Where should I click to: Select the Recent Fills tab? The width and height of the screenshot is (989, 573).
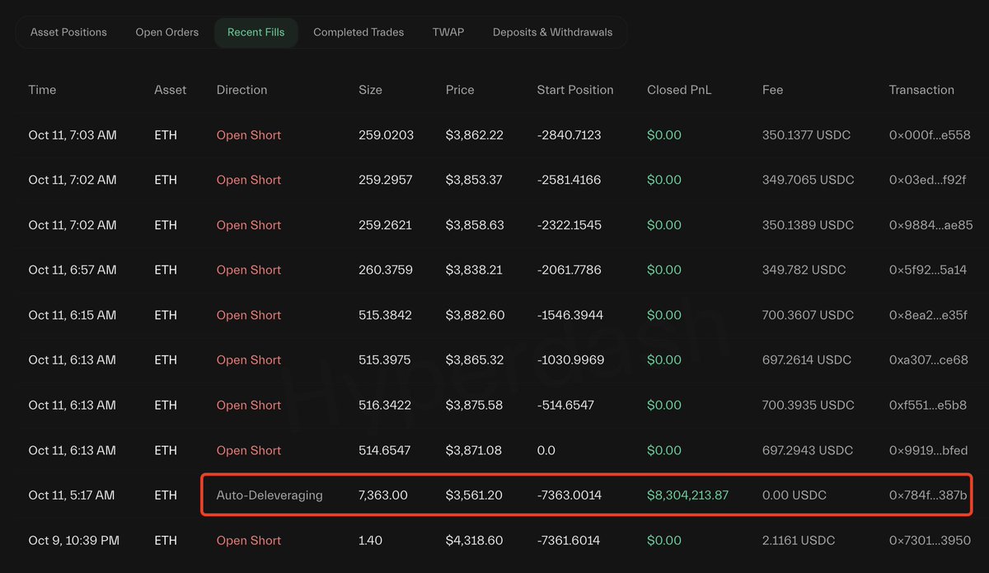point(255,32)
